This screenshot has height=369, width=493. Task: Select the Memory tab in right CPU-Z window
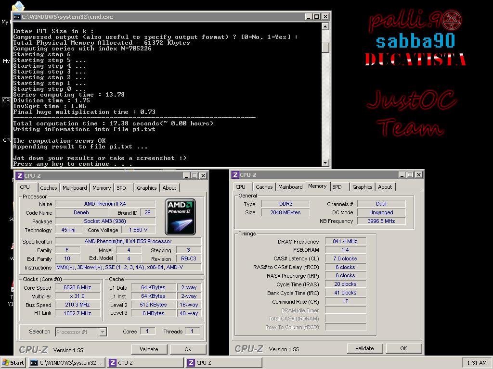tap(317, 186)
